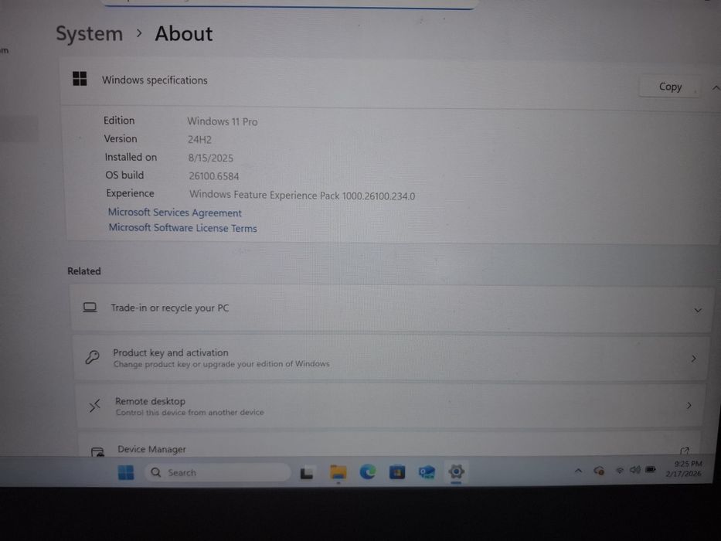Click the key icon for Product key
Screen dimensions: 721x541
pyautogui.click(x=93, y=357)
